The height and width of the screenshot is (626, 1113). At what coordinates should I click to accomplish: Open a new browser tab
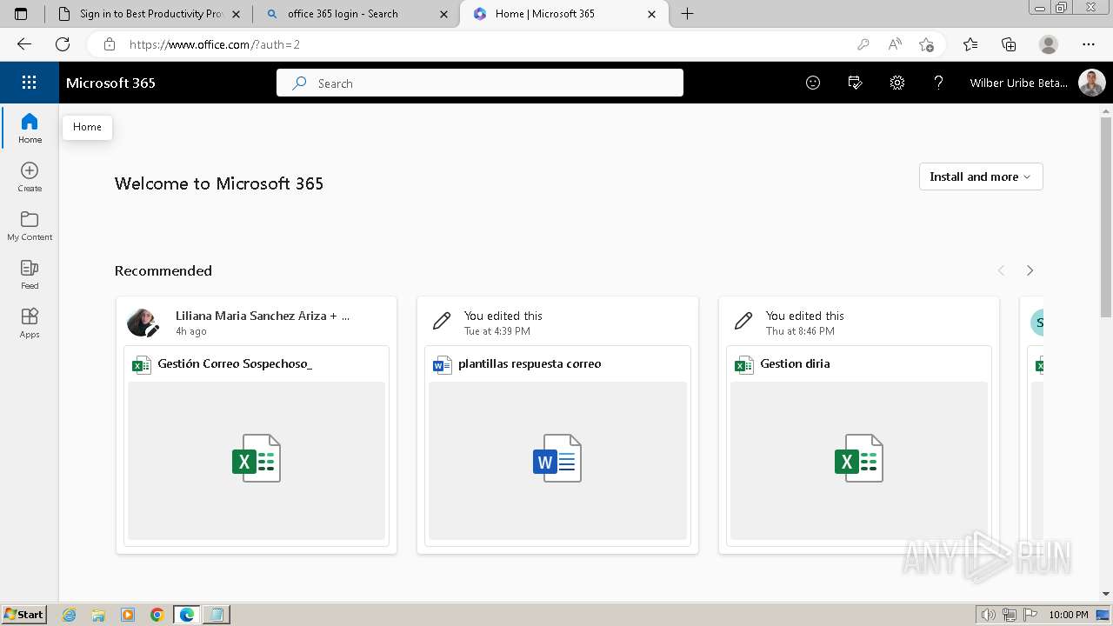click(687, 13)
